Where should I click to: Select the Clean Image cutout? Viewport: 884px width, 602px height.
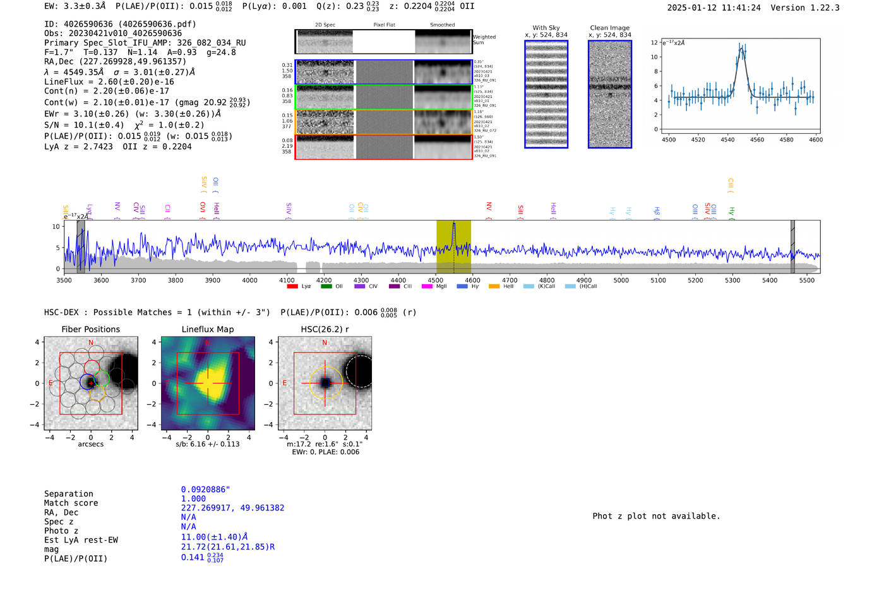point(610,94)
